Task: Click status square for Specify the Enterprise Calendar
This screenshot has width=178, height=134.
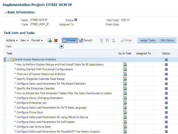Action: tap(166, 88)
